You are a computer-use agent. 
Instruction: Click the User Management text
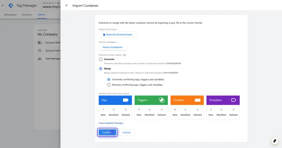53,59
